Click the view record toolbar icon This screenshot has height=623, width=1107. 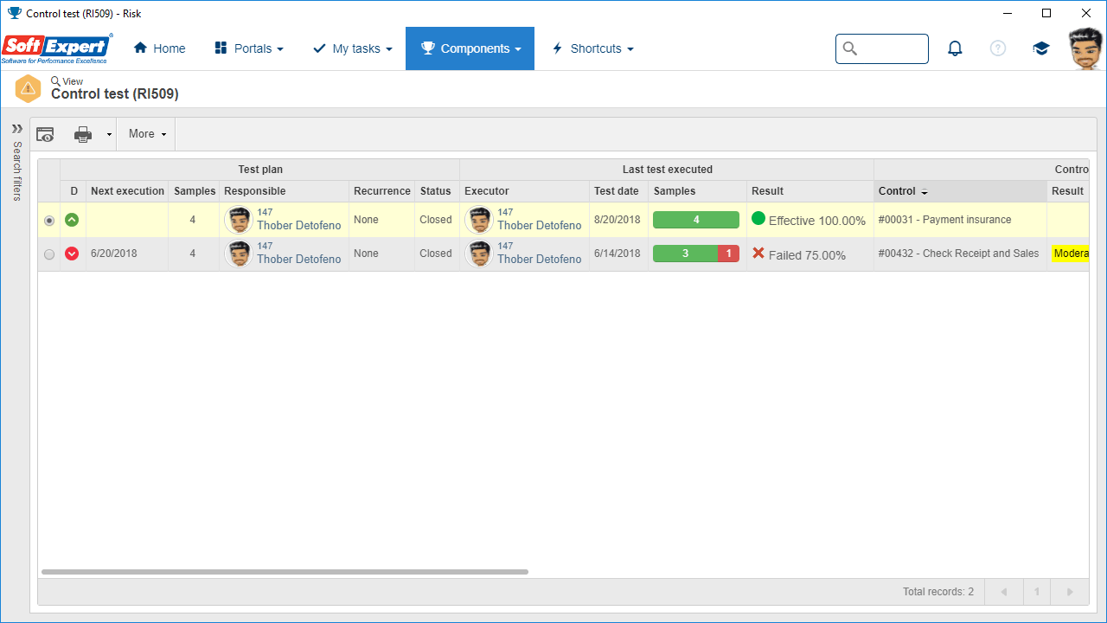click(45, 134)
